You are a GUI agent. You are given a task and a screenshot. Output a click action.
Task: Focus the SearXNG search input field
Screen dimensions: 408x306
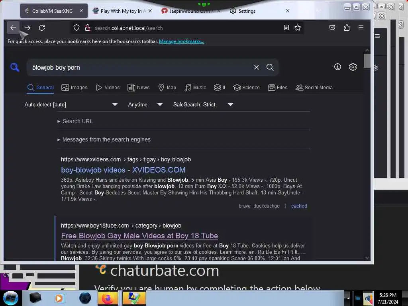[141, 67]
